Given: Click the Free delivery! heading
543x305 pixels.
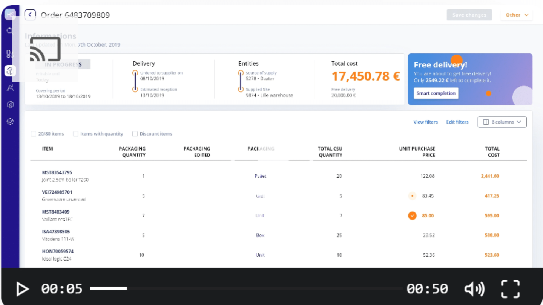Looking at the screenshot, I should pos(440,65).
